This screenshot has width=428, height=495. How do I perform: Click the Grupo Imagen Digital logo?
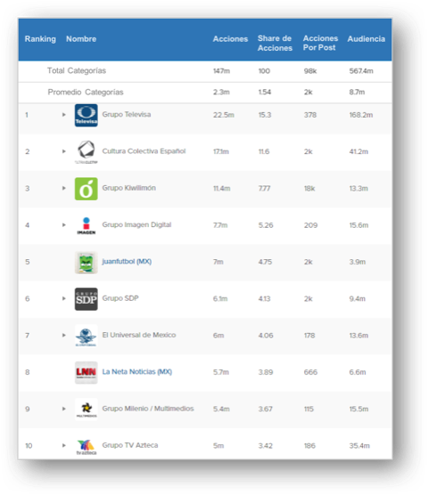click(x=86, y=225)
